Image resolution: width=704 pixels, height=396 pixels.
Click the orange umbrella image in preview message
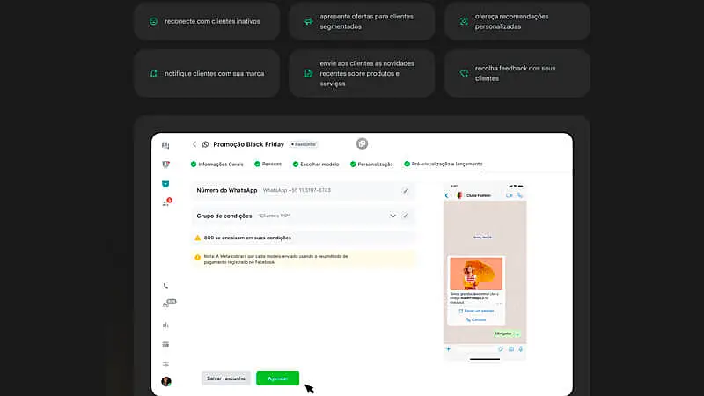[476, 274]
